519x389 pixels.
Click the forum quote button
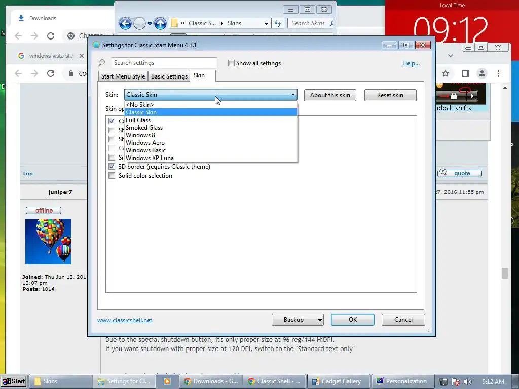460,173
